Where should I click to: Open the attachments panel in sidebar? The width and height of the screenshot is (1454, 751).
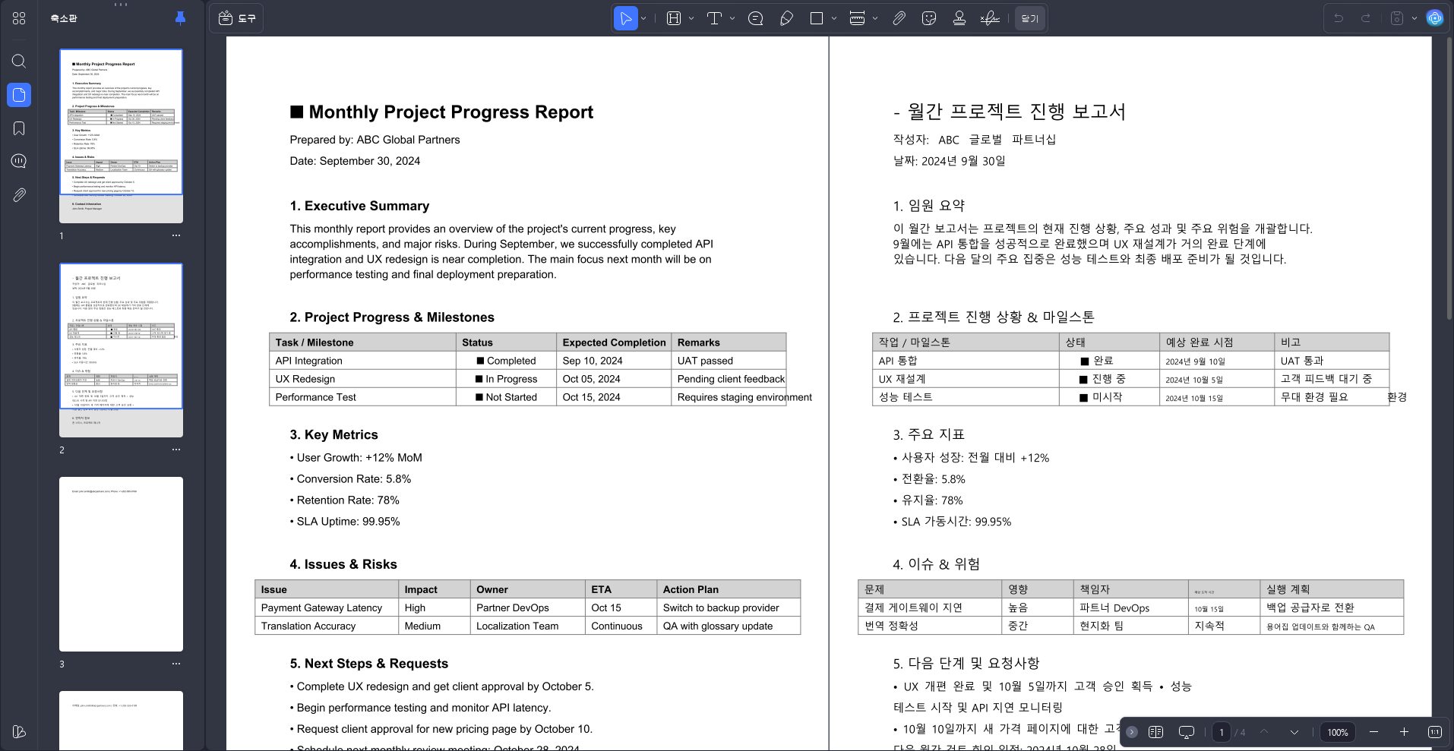coord(19,195)
